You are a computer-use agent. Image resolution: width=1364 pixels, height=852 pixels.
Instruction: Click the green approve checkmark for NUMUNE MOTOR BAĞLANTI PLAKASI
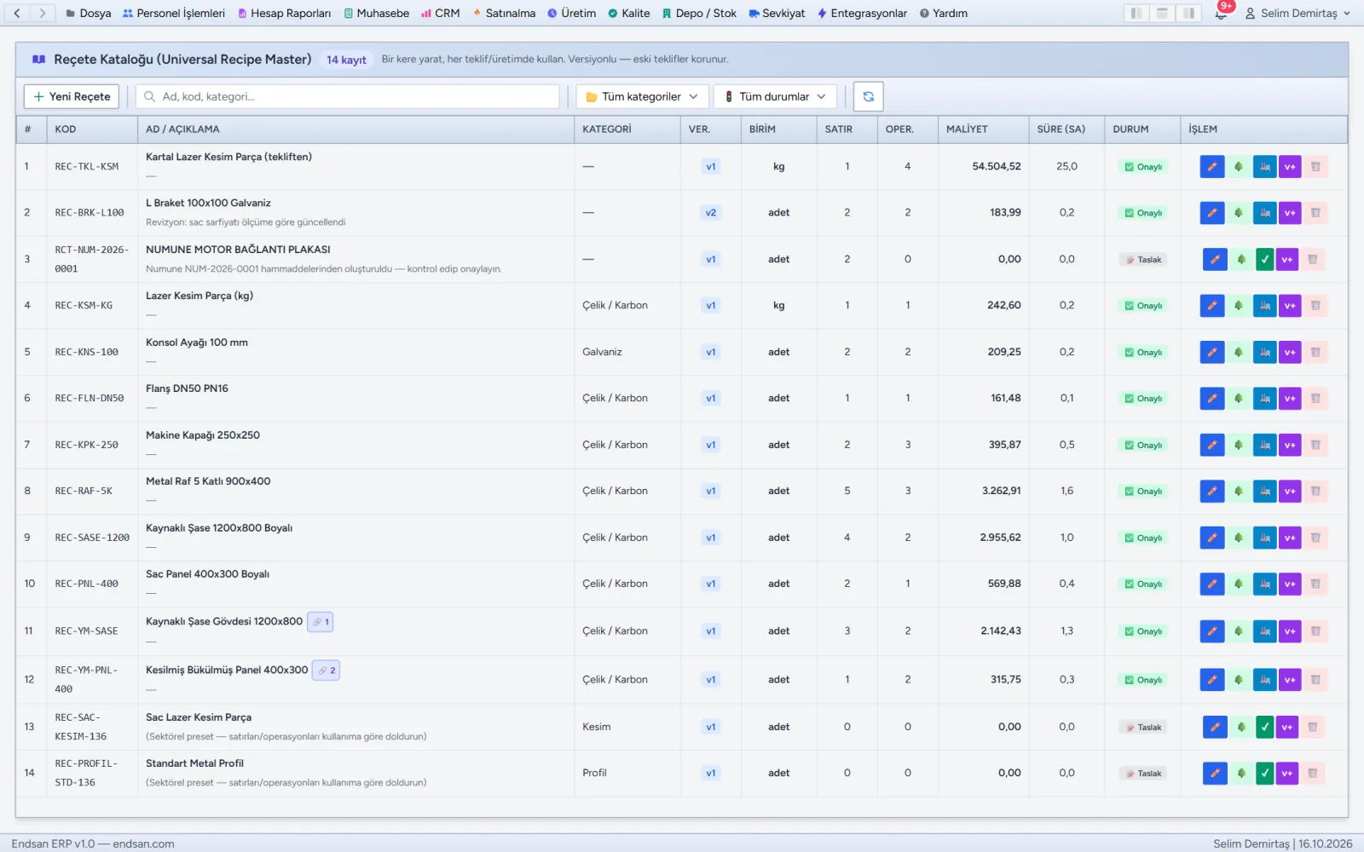(1265, 259)
